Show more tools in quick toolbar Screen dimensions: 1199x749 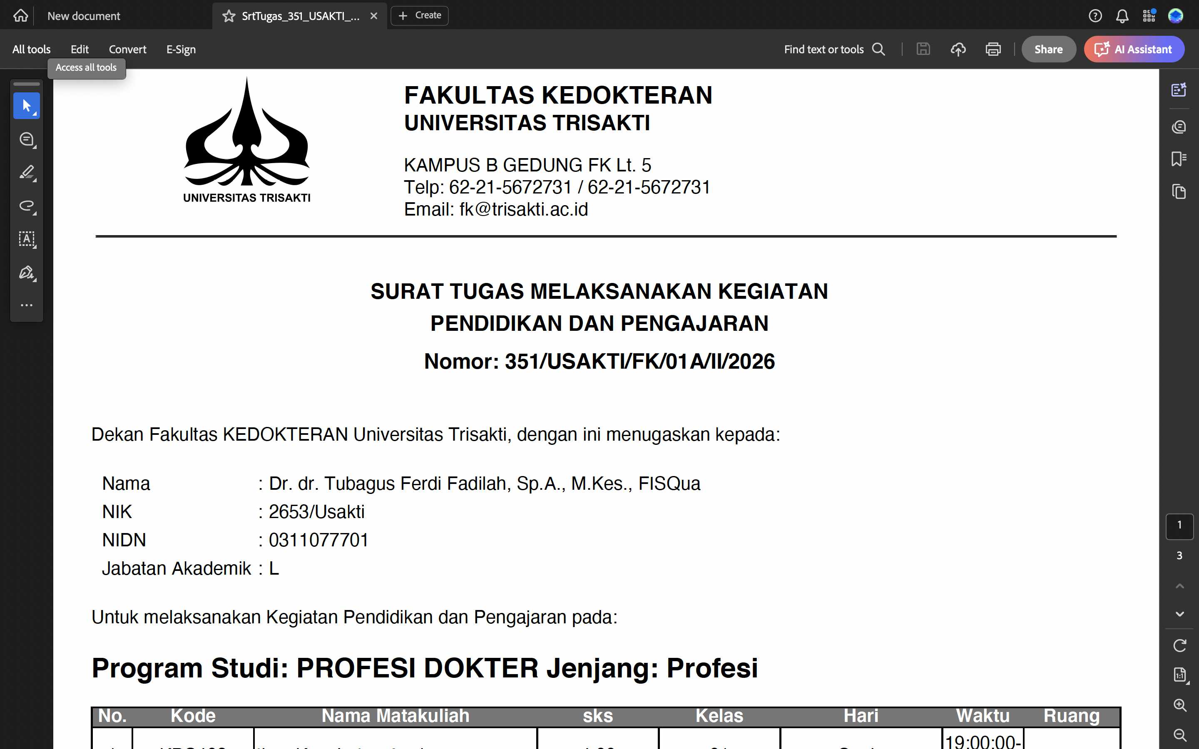click(27, 305)
